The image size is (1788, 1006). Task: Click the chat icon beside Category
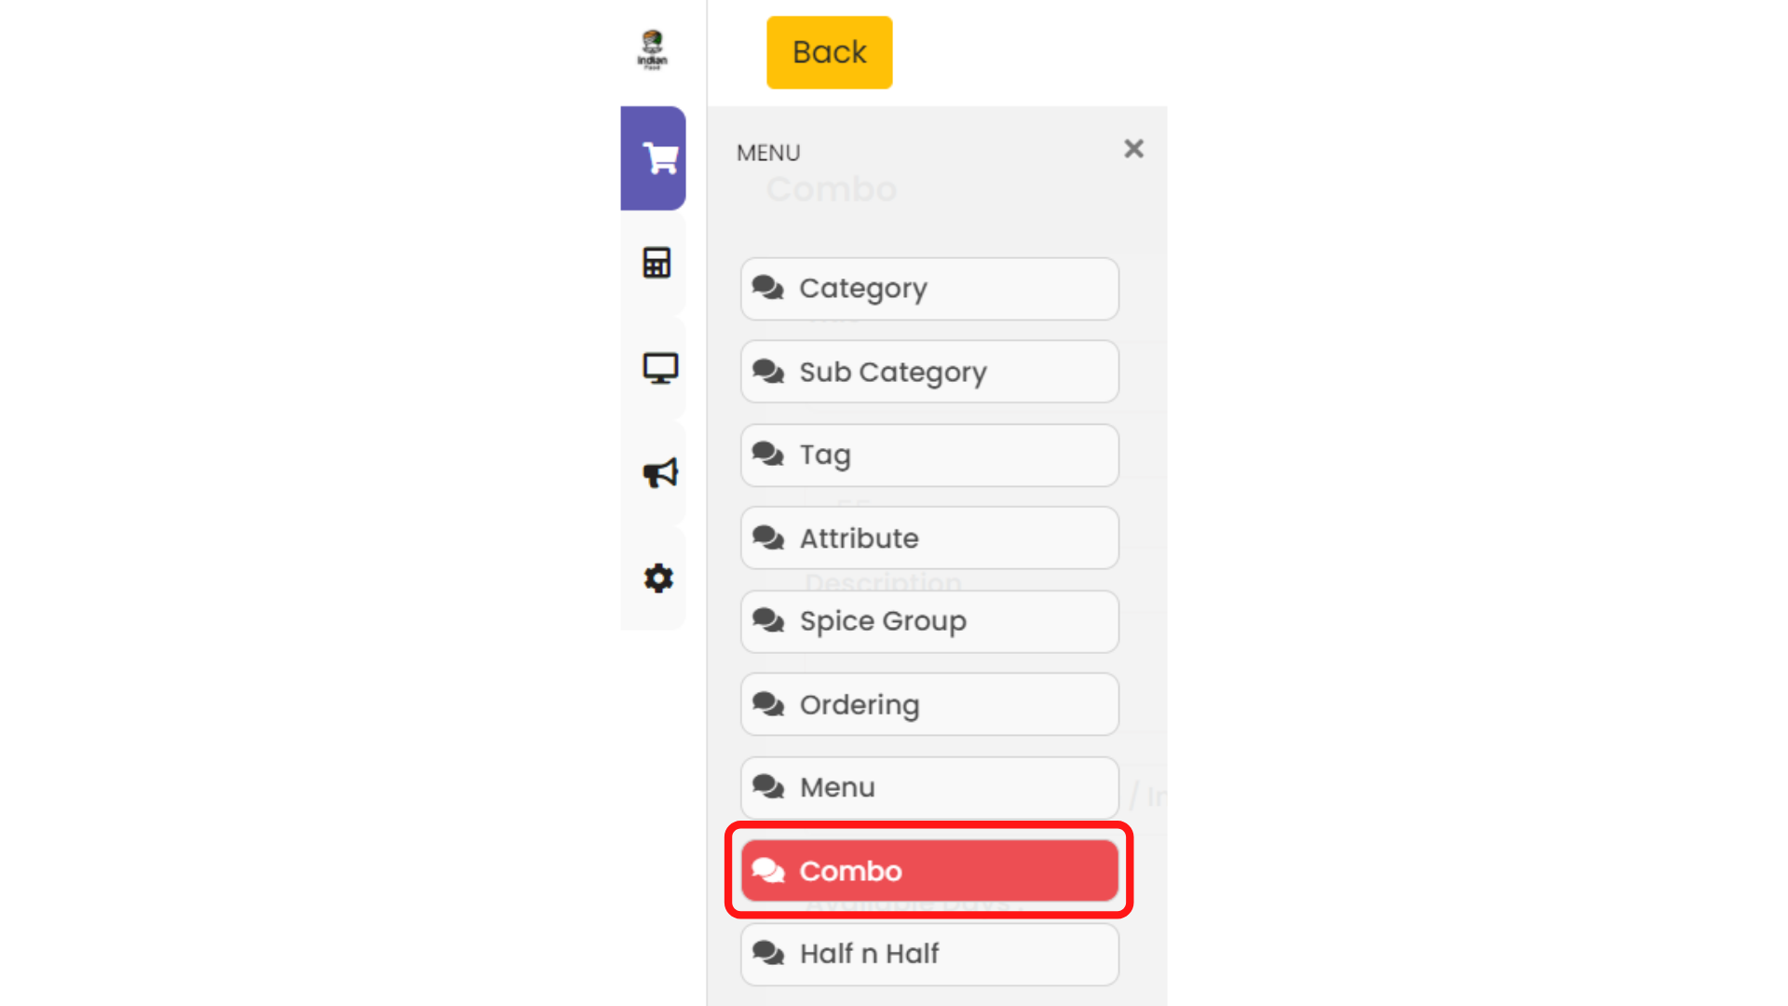768,288
